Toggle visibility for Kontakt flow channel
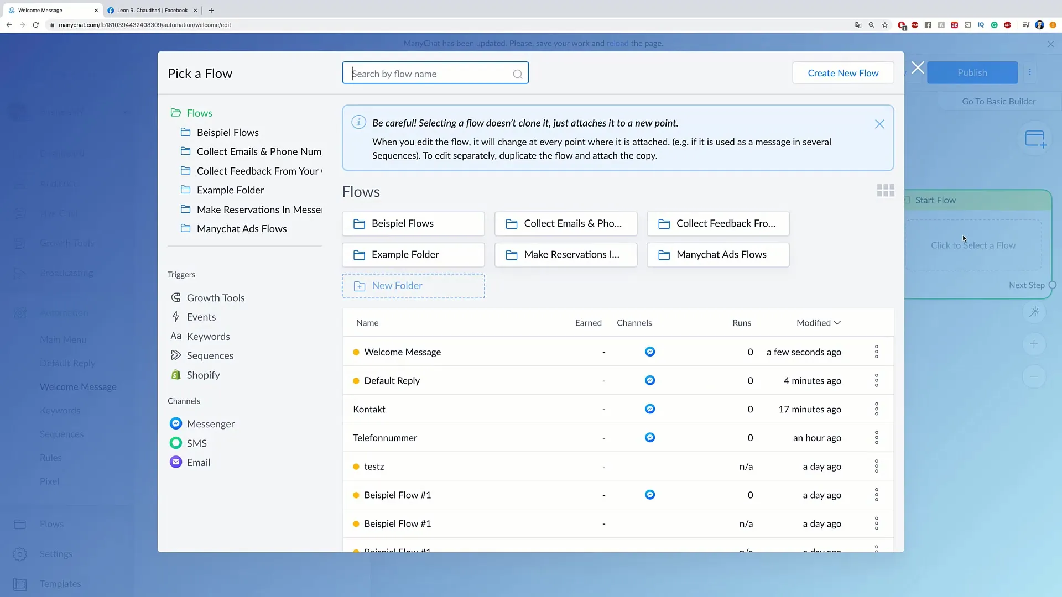The width and height of the screenshot is (1062, 597). tap(650, 409)
